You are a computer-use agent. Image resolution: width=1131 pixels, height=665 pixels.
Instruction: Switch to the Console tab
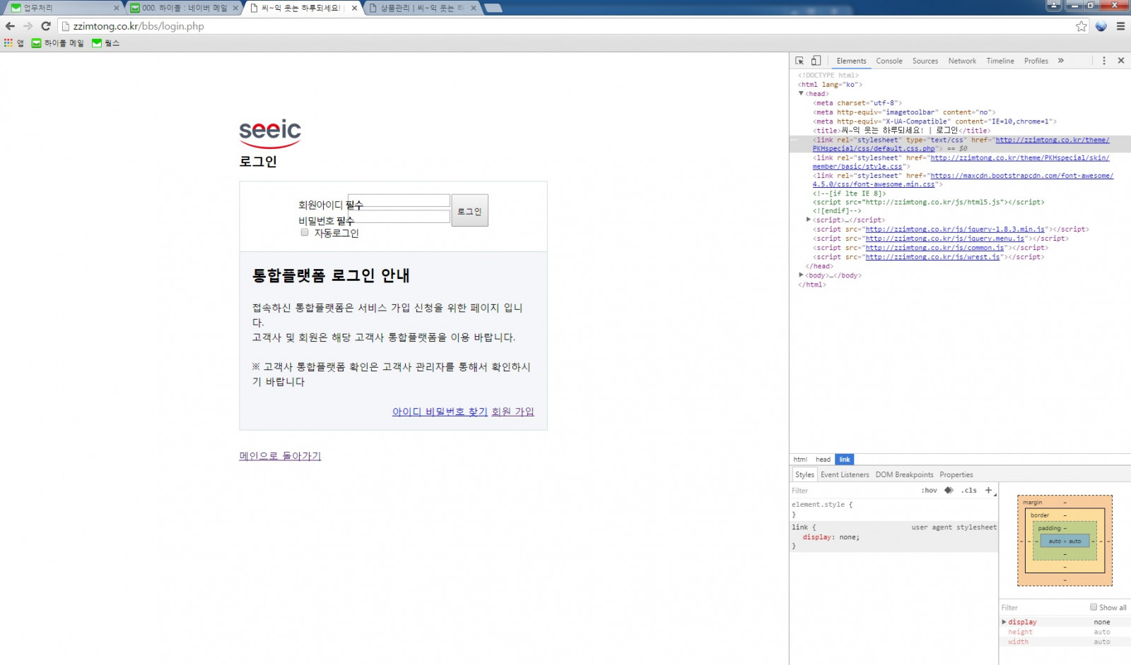[889, 61]
